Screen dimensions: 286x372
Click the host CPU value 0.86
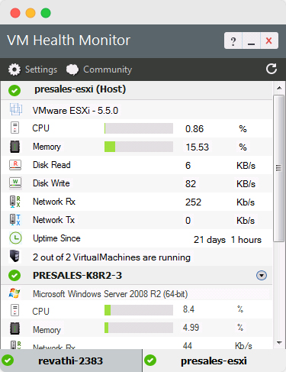194,129
